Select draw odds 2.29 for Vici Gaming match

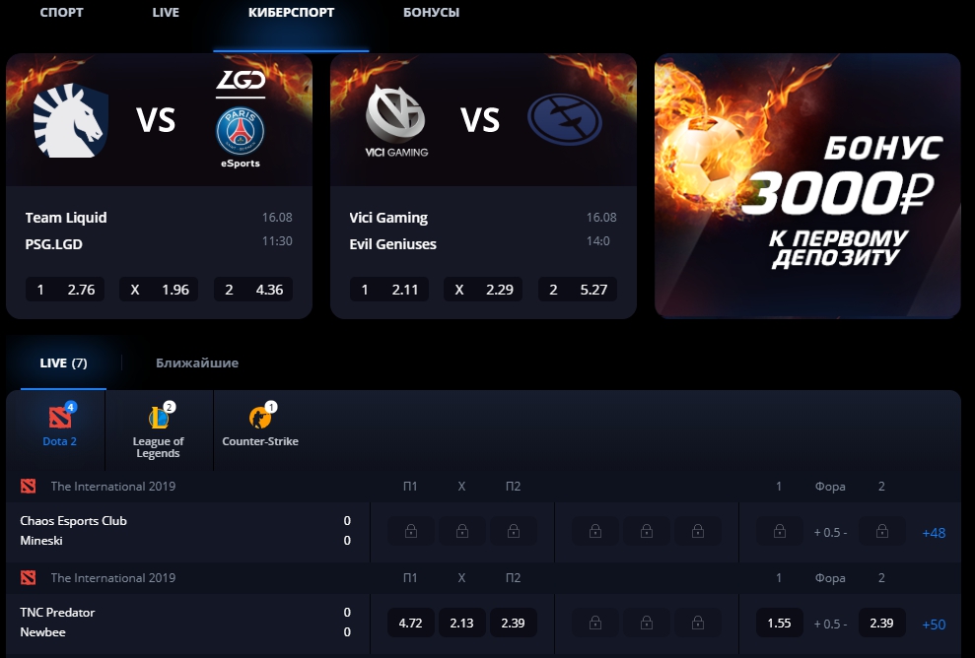tap(483, 290)
